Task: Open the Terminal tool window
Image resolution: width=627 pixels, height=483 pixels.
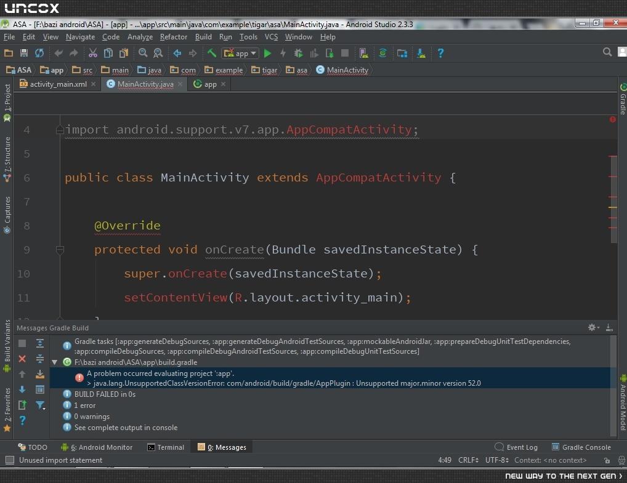Action: (166, 447)
